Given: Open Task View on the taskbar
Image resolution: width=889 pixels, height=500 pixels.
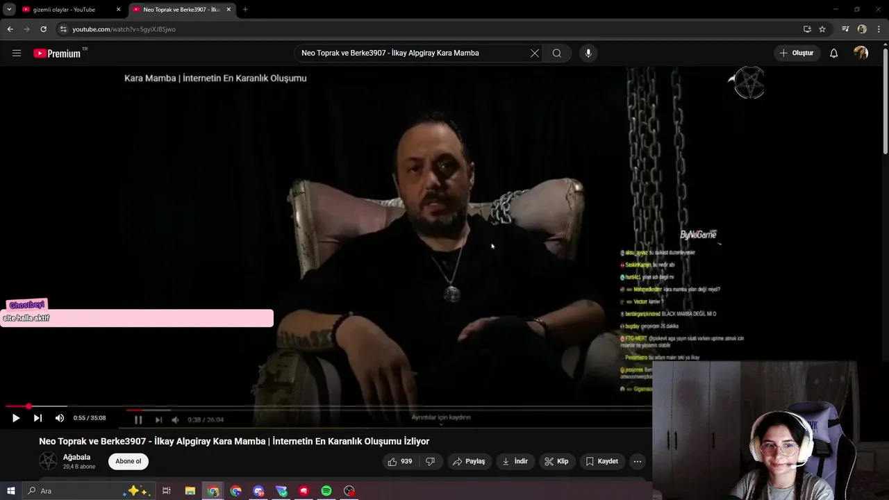Looking at the screenshot, I should pos(167,491).
